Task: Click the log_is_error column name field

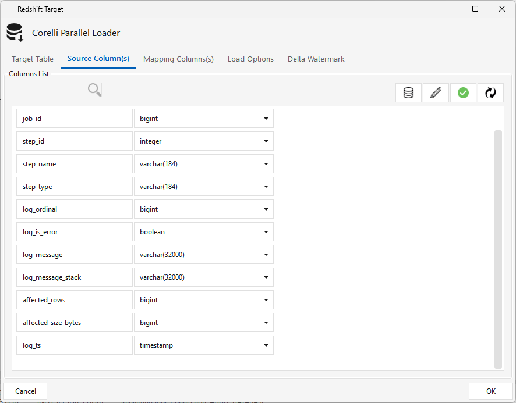Action: 75,232
